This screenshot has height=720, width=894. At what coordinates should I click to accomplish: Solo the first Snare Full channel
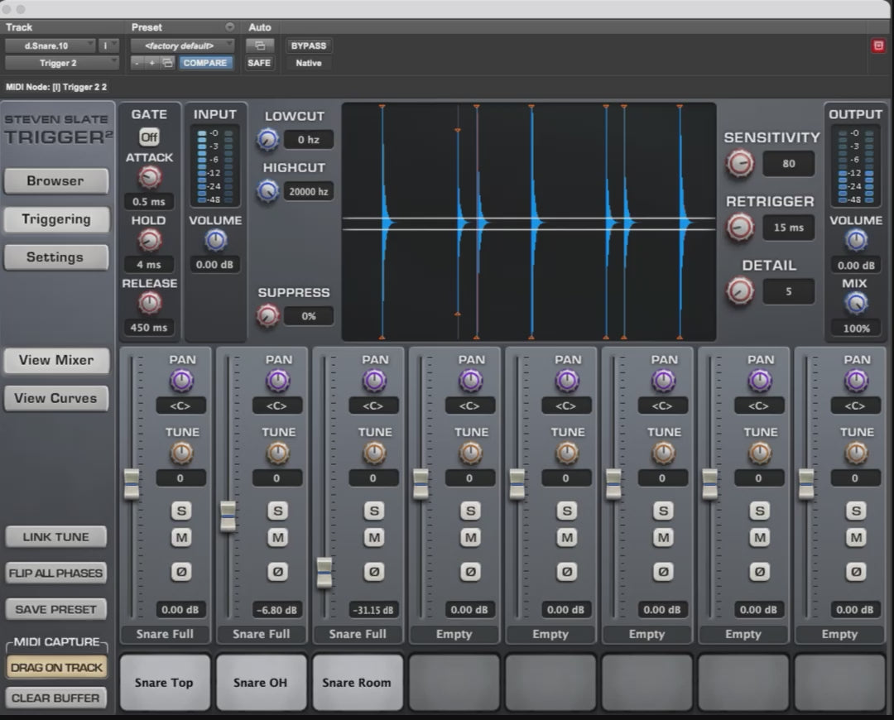pyautogui.click(x=181, y=511)
